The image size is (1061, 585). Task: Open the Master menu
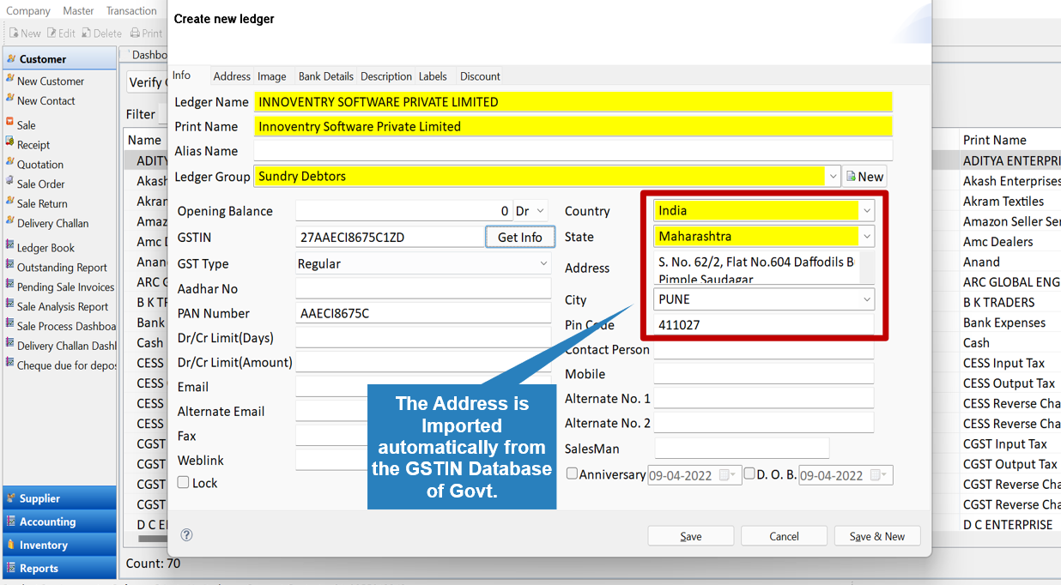pyautogui.click(x=78, y=11)
